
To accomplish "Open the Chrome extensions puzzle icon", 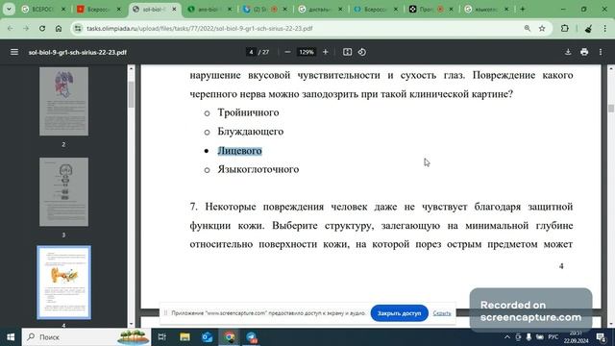I will coord(564,28).
